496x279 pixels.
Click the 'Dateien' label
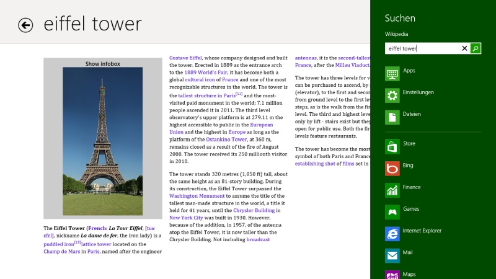tap(412, 114)
